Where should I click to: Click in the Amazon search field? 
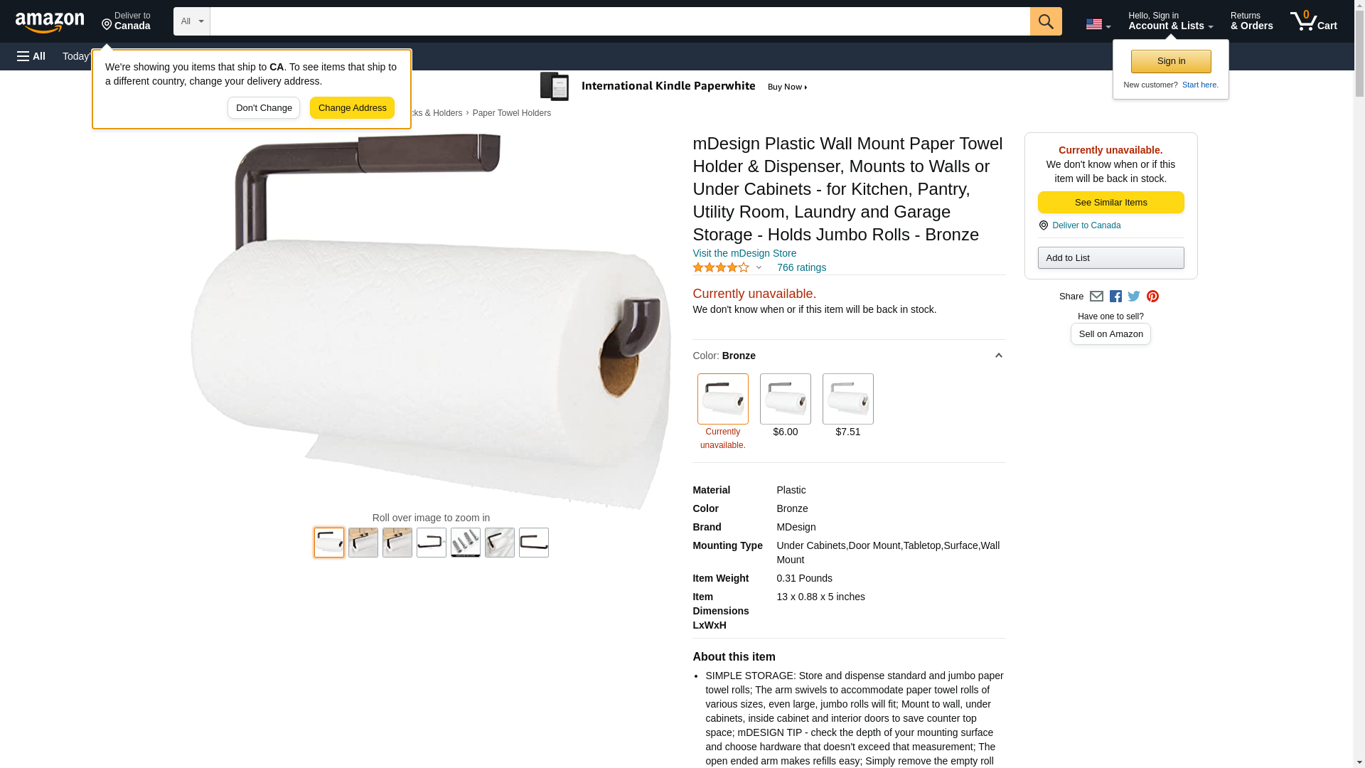[619, 21]
